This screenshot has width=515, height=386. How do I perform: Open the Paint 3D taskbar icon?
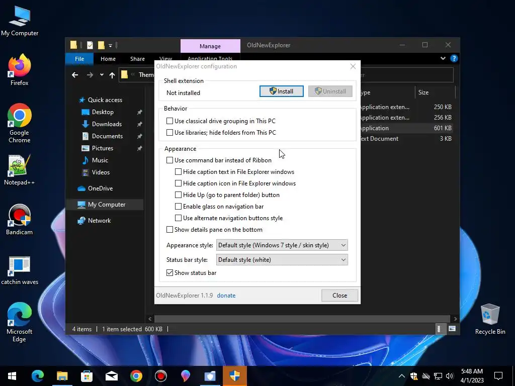(185, 376)
